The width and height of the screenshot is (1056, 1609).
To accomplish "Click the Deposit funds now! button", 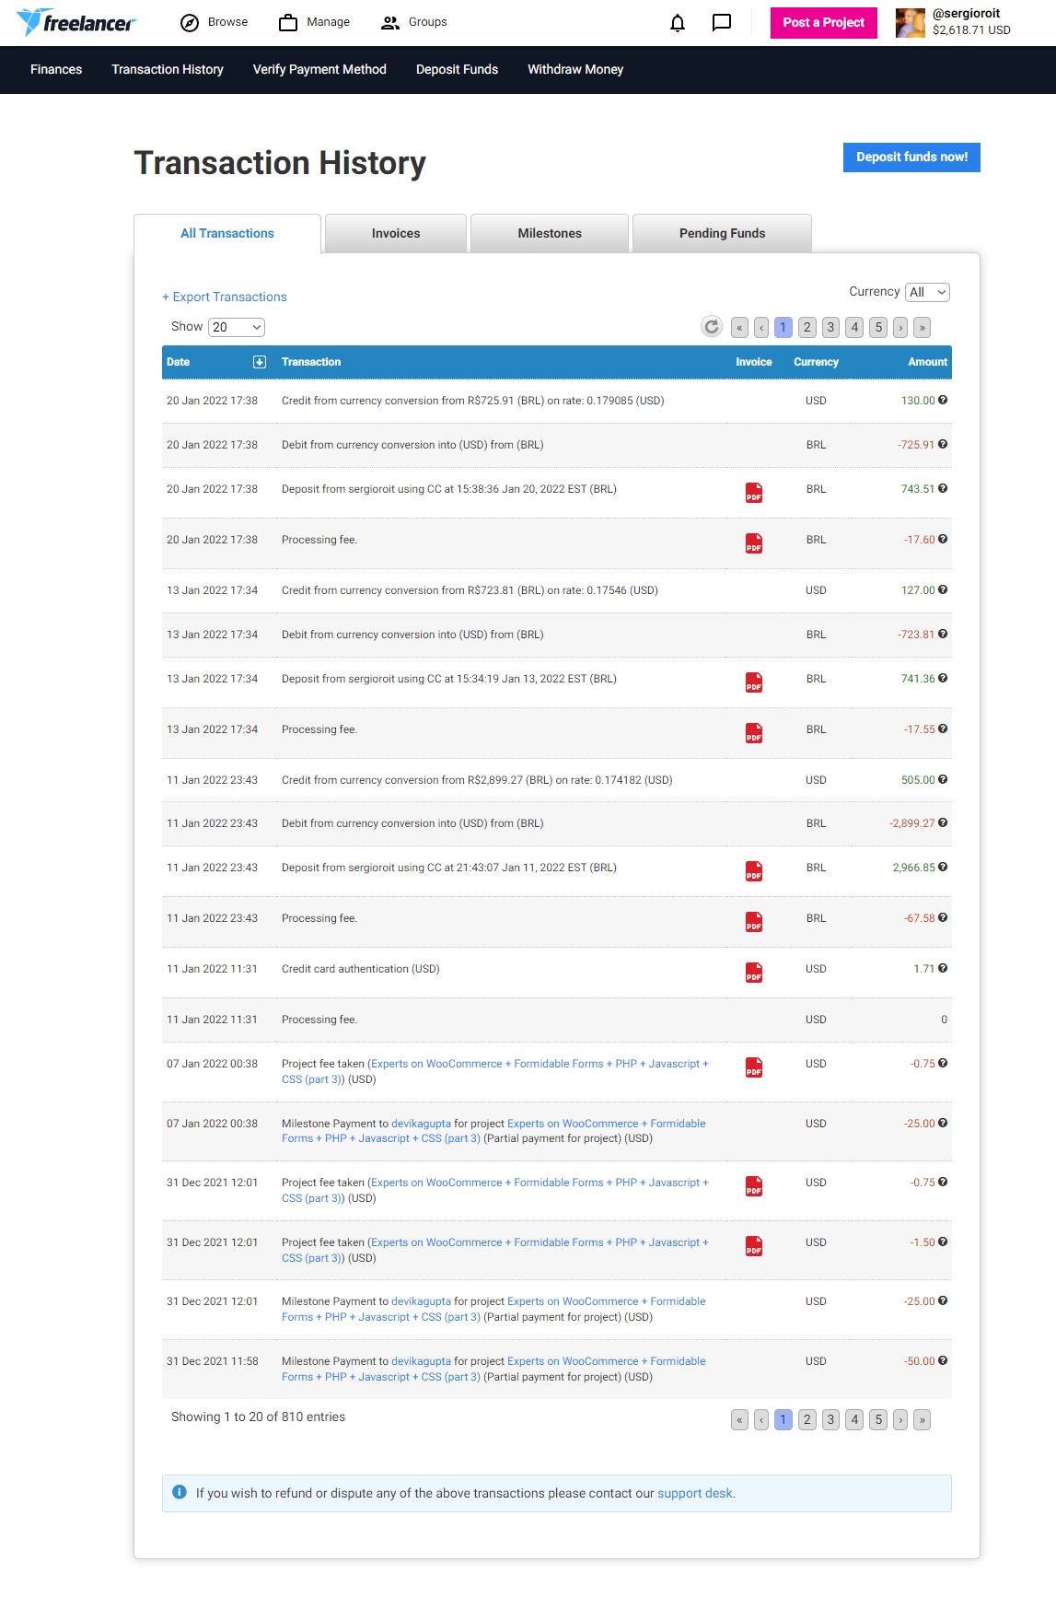I will 911,157.
